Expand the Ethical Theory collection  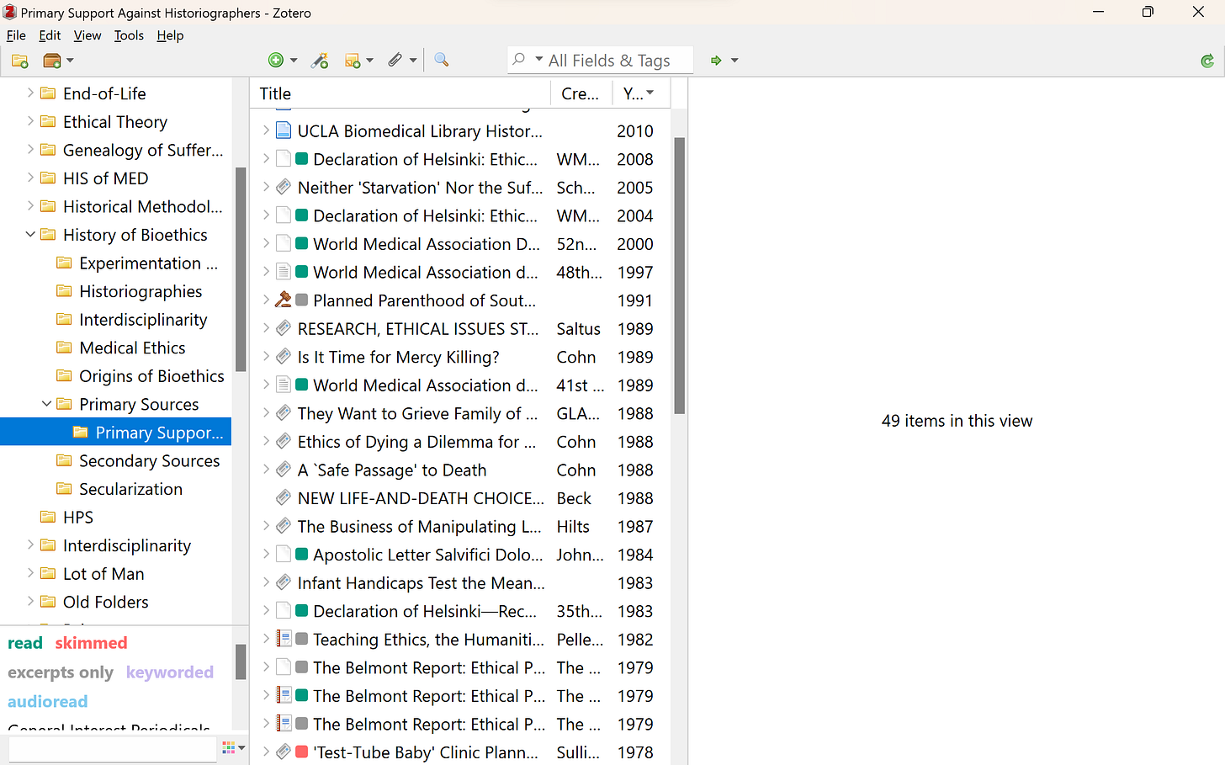coord(30,122)
